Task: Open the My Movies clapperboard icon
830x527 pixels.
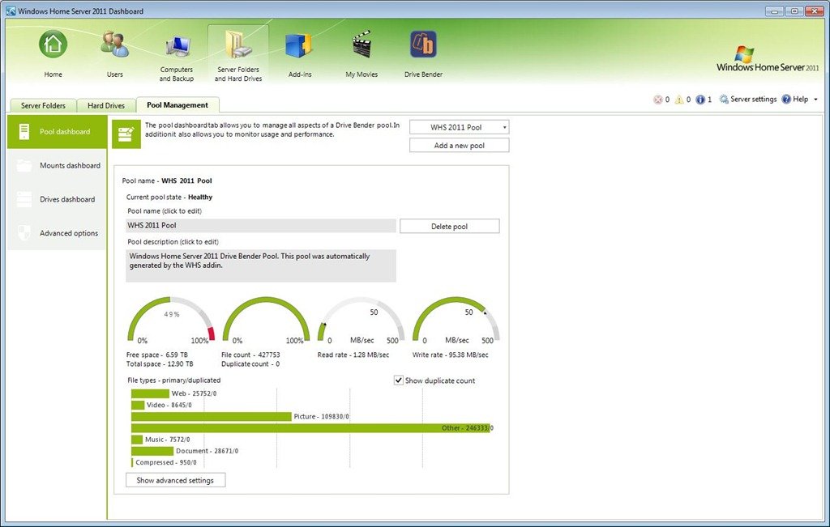Action: point(362,44)
